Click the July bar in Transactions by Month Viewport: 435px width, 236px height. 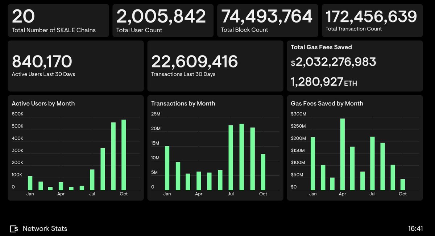click(x=231, y=158)
